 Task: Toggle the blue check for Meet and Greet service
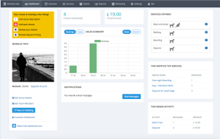tap(206, 24)
